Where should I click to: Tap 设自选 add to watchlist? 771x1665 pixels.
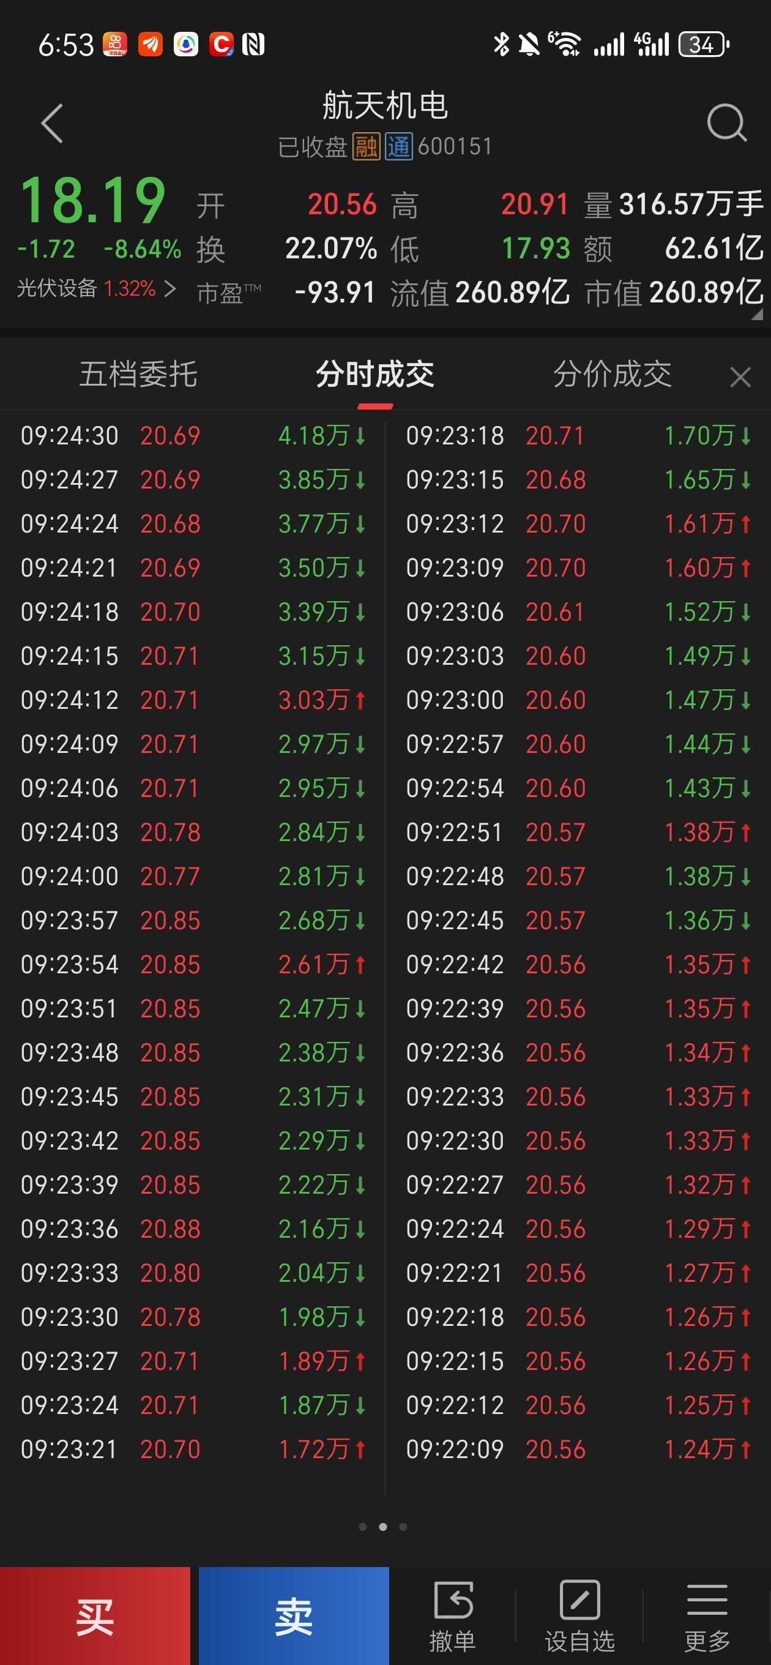coord(579,1616)
